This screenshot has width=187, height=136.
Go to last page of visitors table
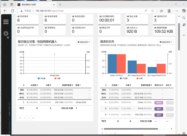coord(33,118)
